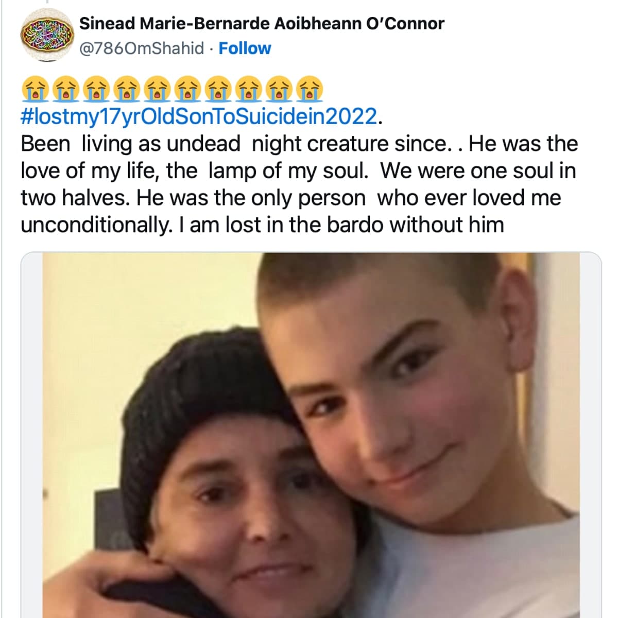Screen dimensions: 618x618
Task: Open the round profile avatar image
Action: click(46, 36)
